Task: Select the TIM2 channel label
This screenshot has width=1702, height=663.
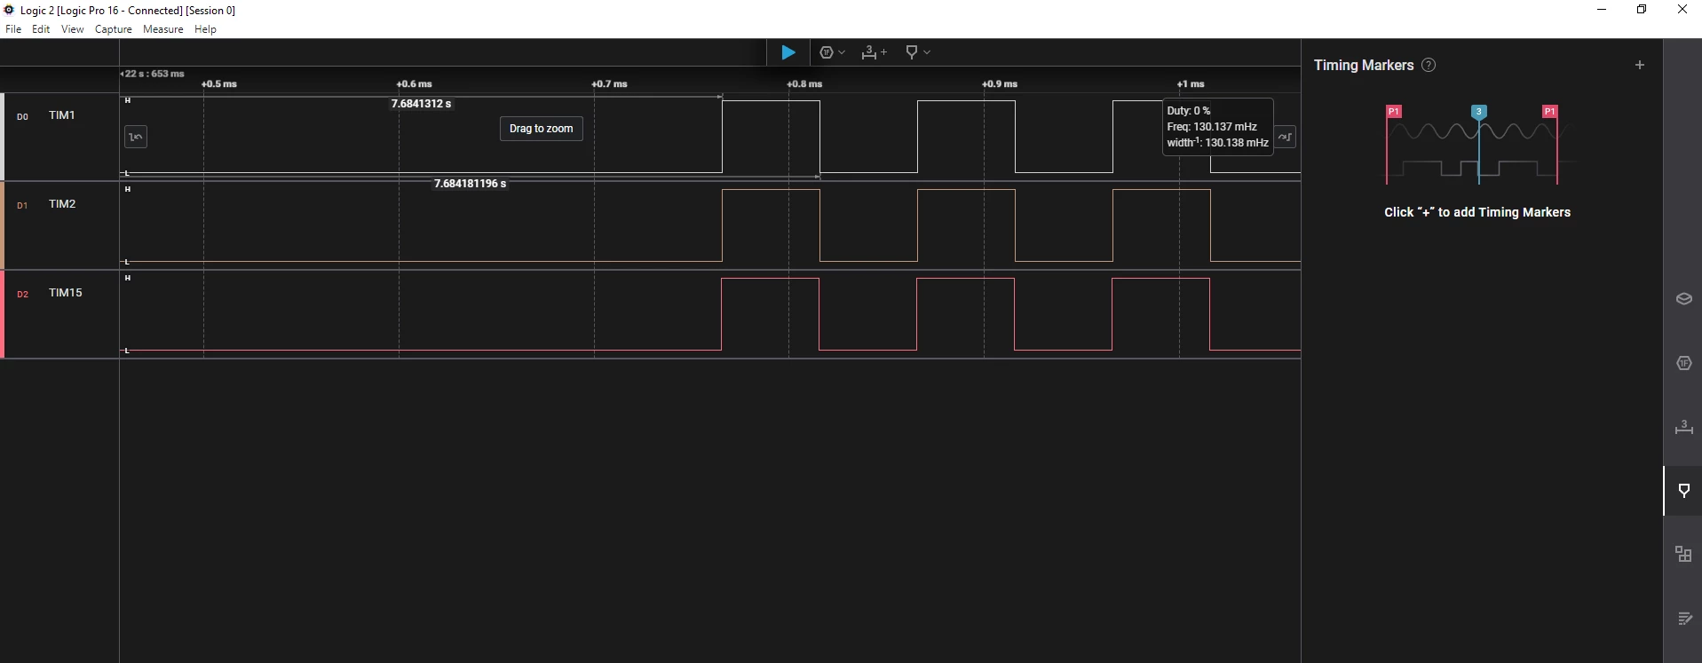Action: point(62,204)
